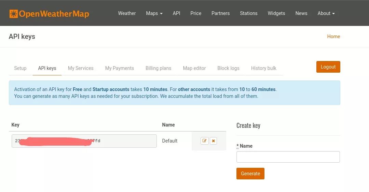Viewport: 369px width, 192px height.
Task: Click the existing API key text field
Action: pyautogui.click(x=84, y=141)
